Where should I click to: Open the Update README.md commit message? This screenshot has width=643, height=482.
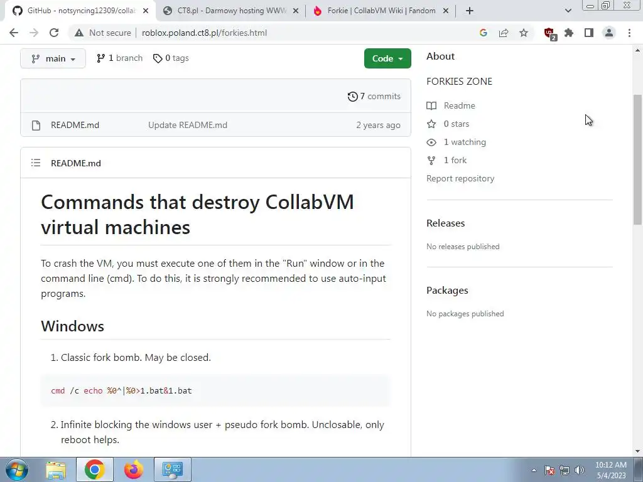(x=188, y=125)
